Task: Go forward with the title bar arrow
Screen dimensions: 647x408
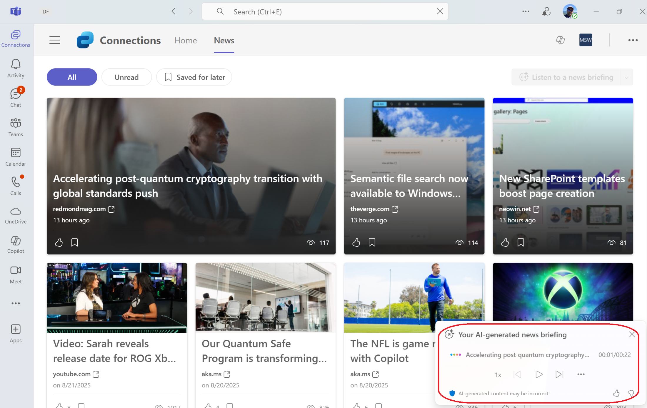Action: (x=191, y=11)
